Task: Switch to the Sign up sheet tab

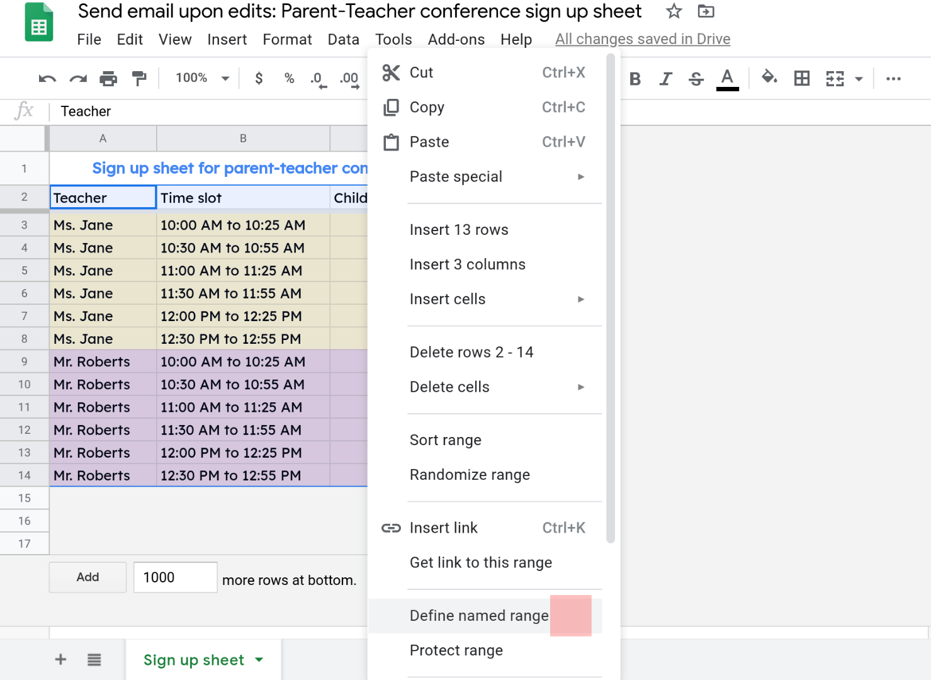Action: tap(203, 660)
